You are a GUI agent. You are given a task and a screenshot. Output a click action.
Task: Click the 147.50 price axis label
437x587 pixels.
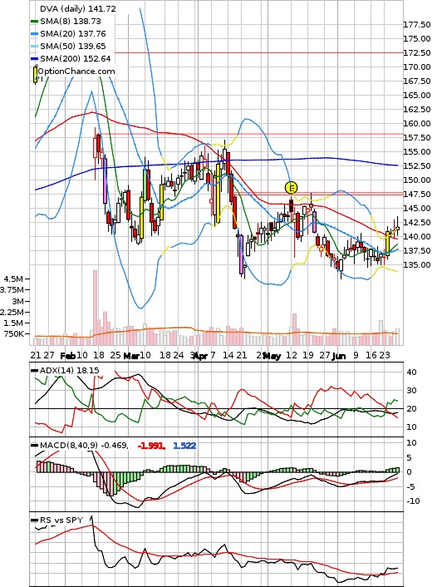[x=416, y=195]
